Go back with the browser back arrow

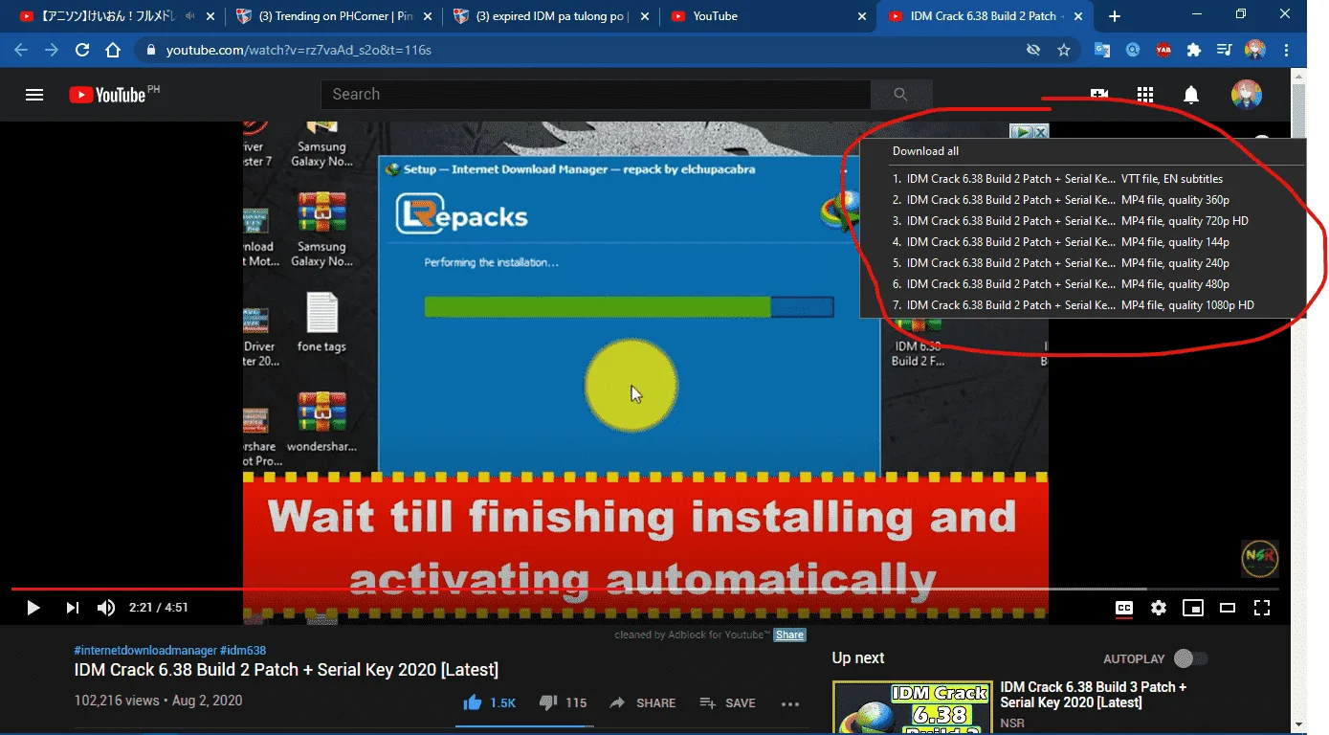click(x=21, y=50)
